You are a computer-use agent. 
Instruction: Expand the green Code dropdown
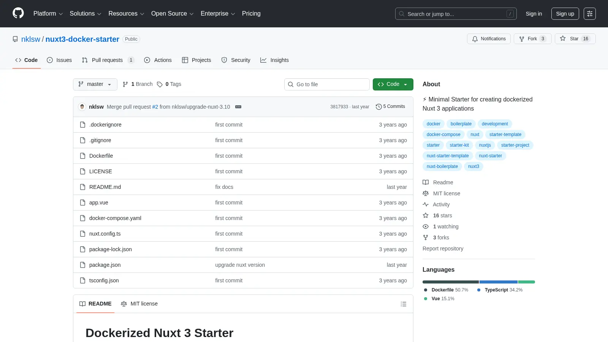393,84
